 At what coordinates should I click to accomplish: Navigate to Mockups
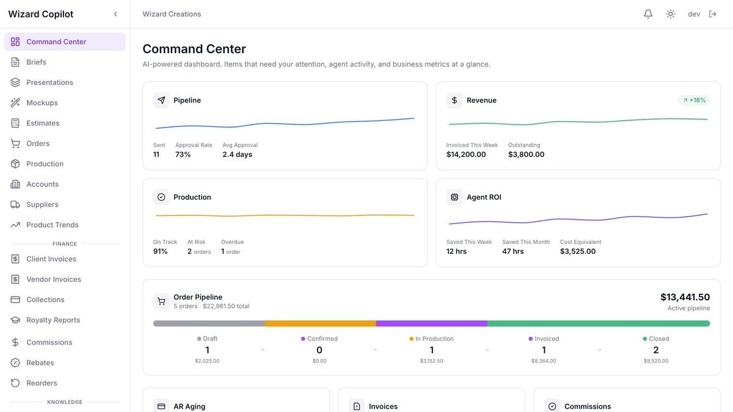coord(65,103)
